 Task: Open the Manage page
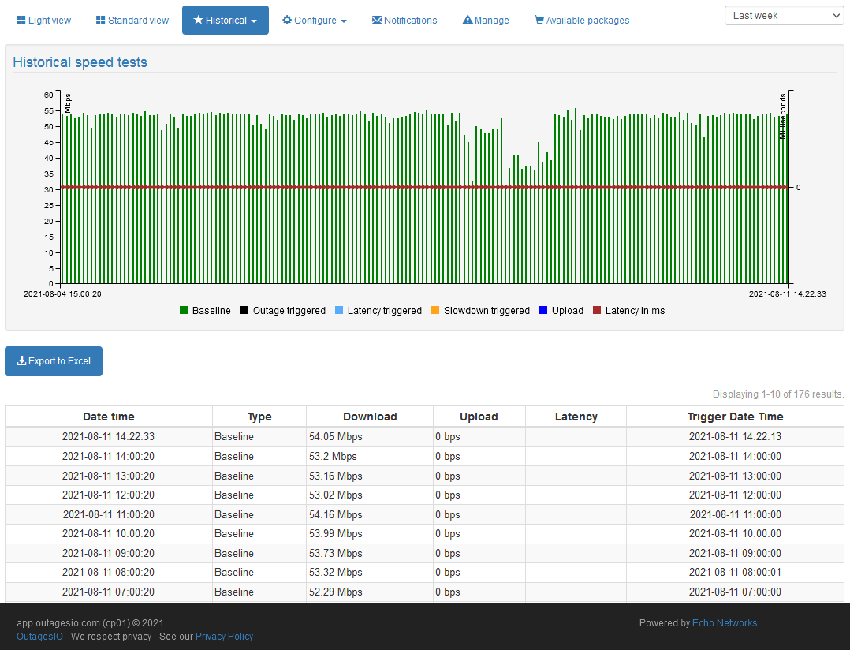click(x=485, y=20)
